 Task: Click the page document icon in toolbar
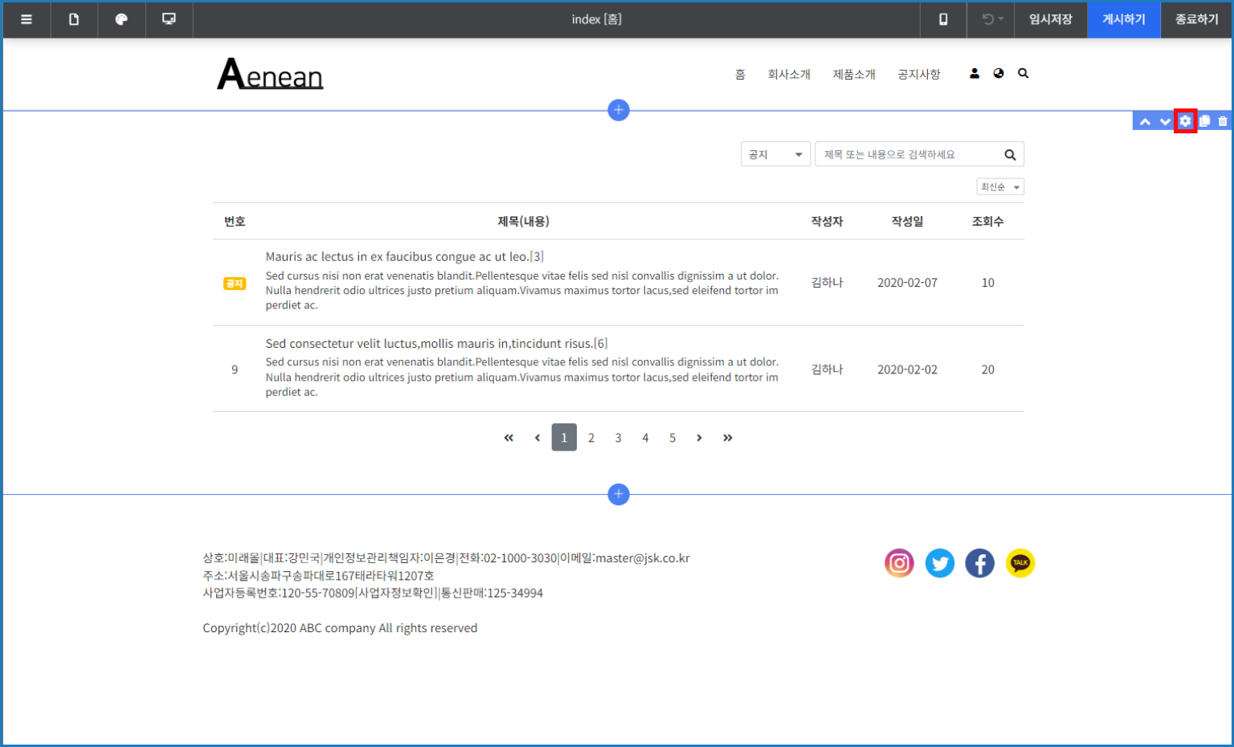pyautogui.click(x=74, y=19)
